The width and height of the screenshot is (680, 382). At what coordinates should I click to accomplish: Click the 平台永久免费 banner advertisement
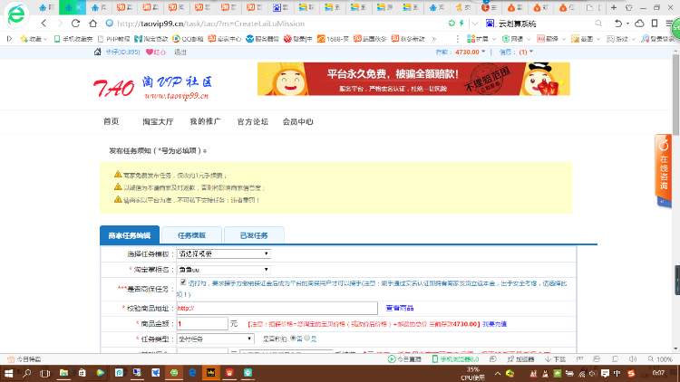coord(413,79)
